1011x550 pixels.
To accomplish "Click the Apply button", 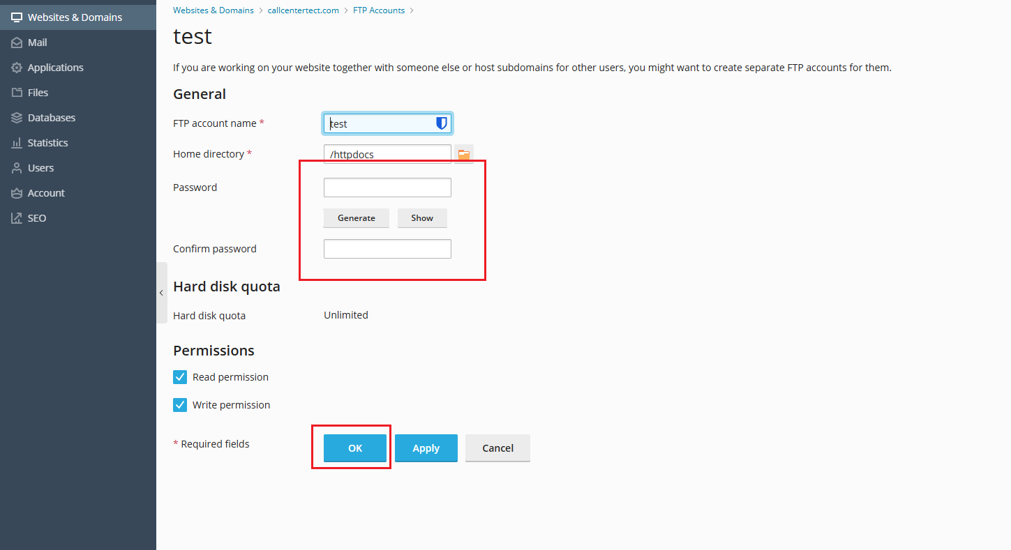I will click(x=426, y=448).
